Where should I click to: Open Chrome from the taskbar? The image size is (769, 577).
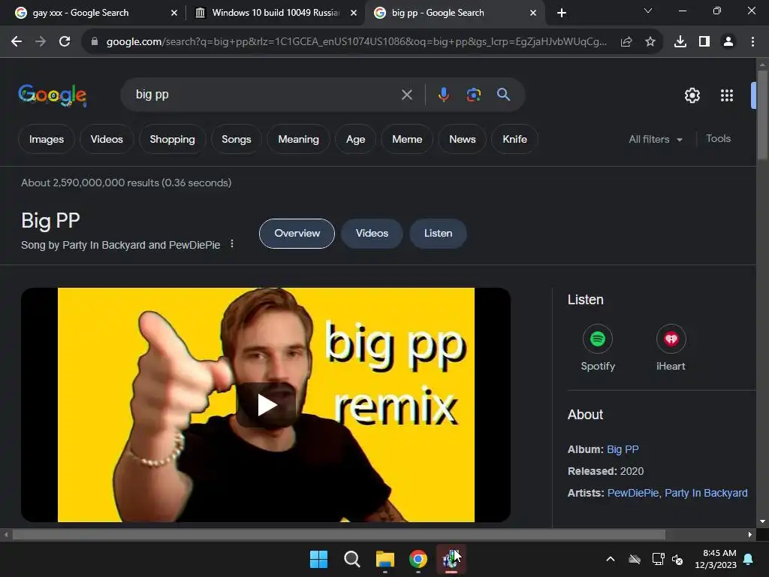(x=418, y=559)
